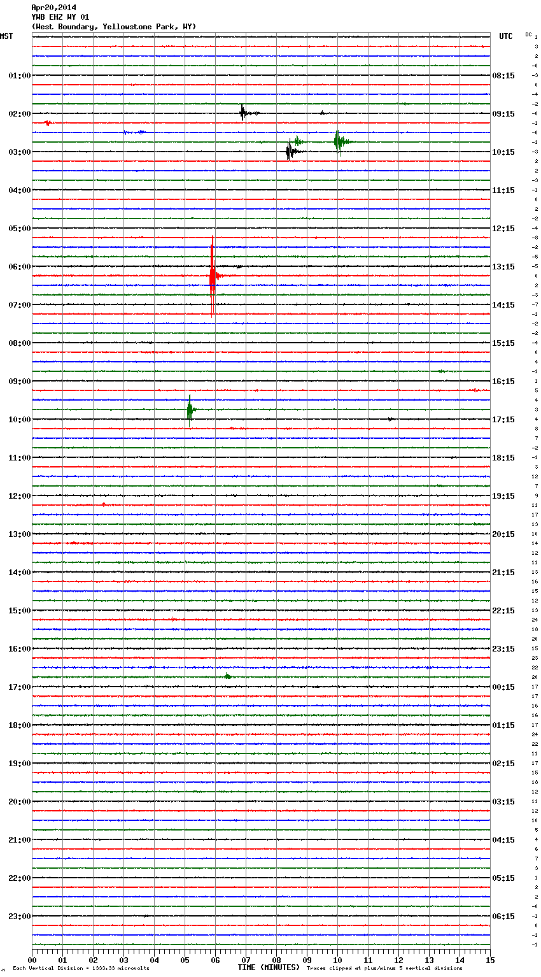Click the MST timezone label
Viewport: 541px width, 977px height.
pyautogui.click(x=6, y=36)
